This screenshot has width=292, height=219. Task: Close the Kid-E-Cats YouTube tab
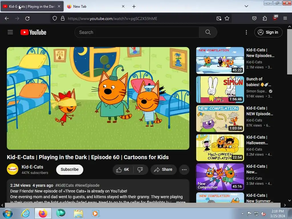(x=59, y=6)
